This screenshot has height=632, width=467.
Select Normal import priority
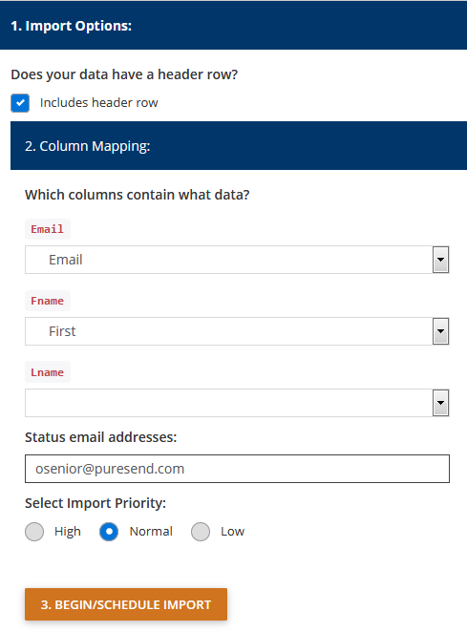click(109, 532)
